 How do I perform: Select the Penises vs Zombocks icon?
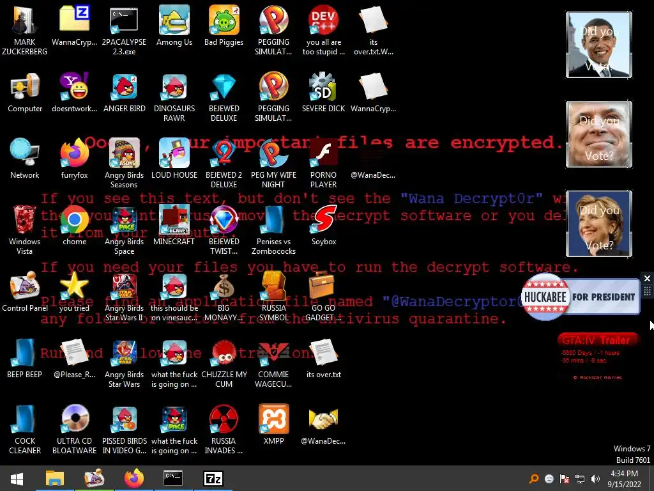click(x=273, y=230)
